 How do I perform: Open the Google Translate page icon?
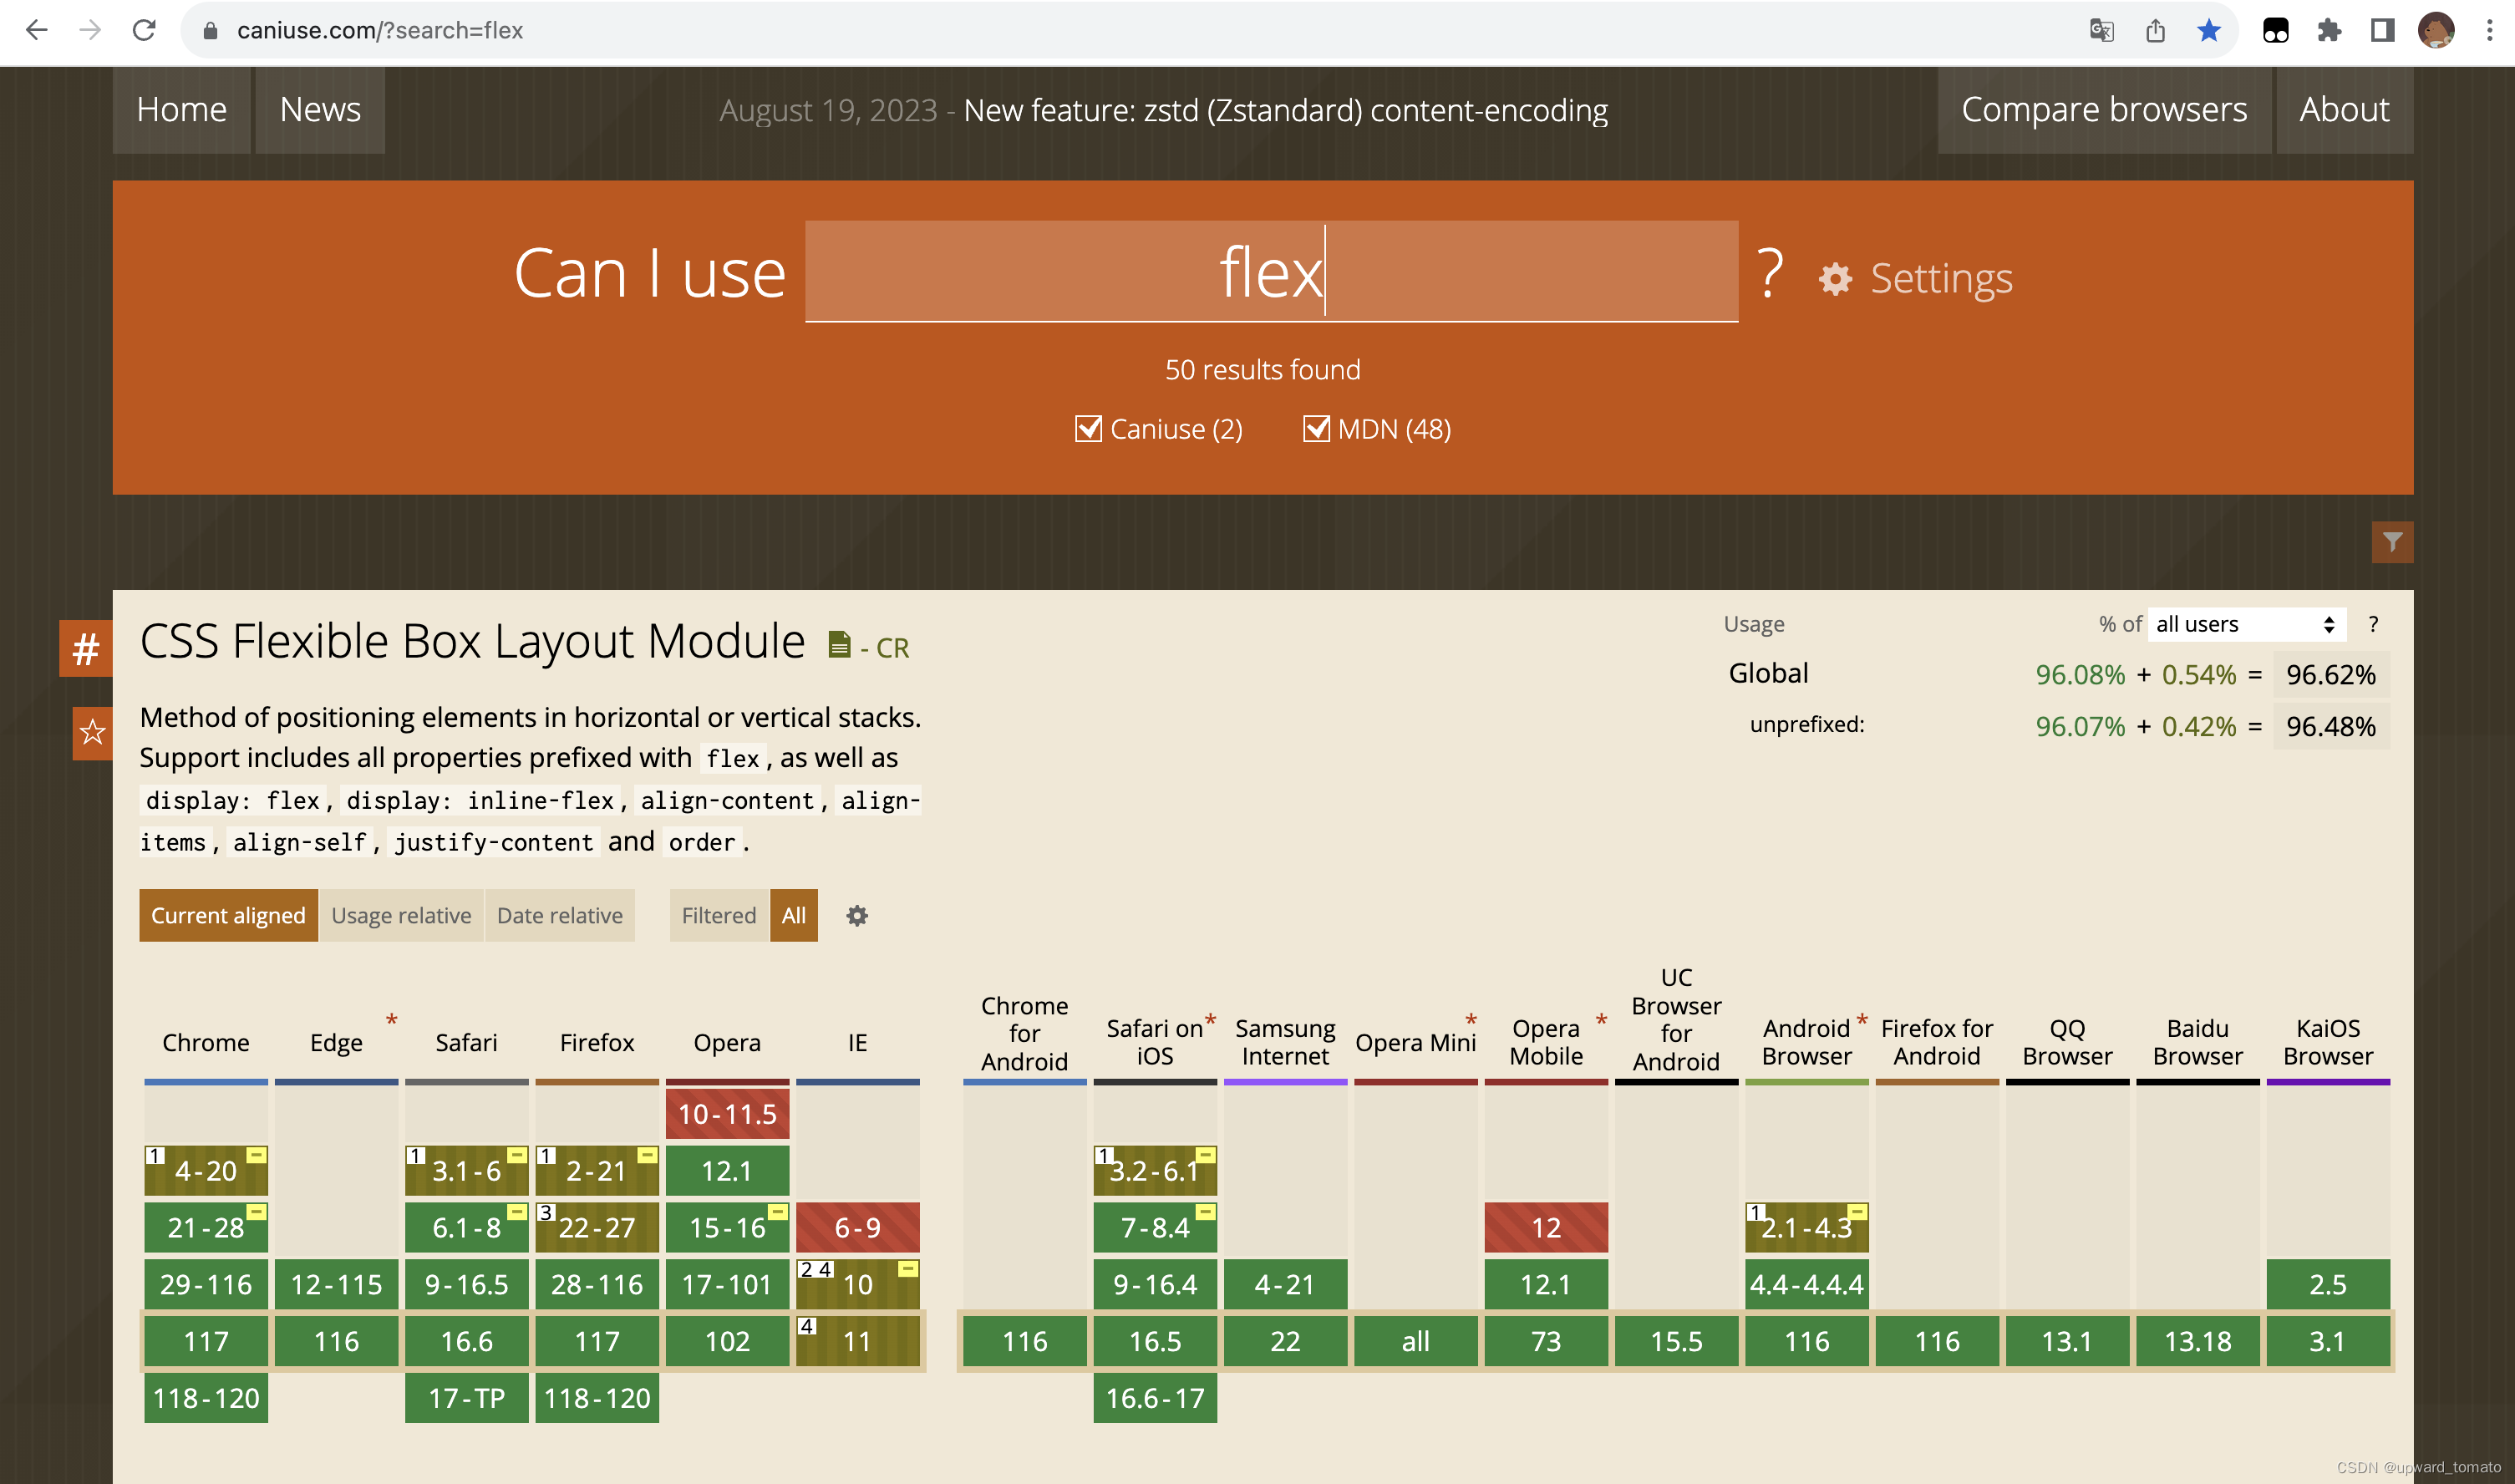(2101, 31)
